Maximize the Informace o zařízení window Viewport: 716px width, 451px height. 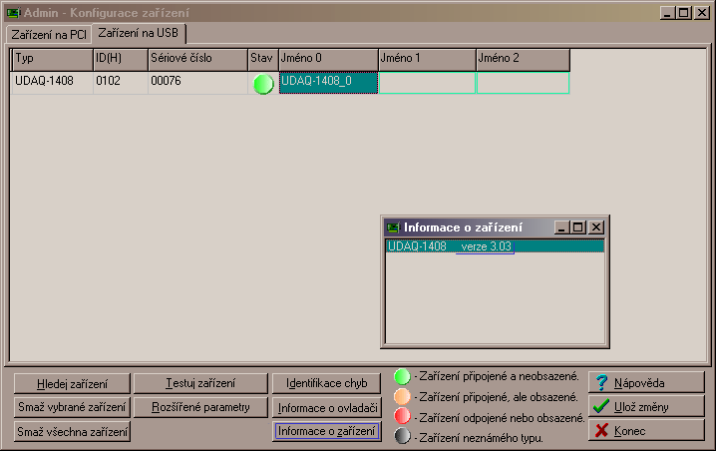[x=578, y=227]
